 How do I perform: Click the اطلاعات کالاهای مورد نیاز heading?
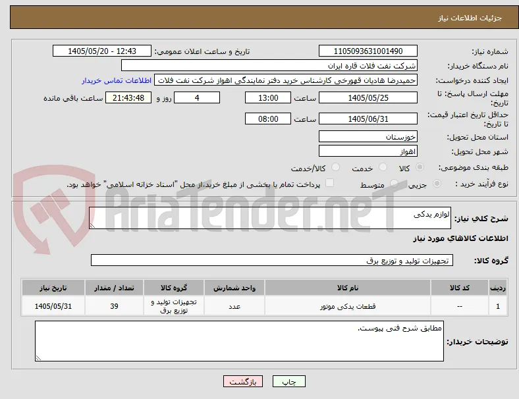[x=460, y=238]
